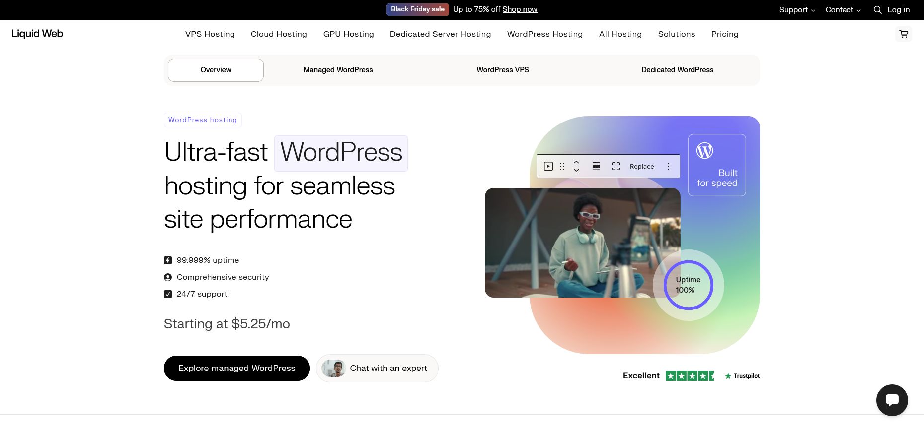924x432 pixels.
Task: Switch to the Dedicated WordPress tab
Action: coord(678,70)
